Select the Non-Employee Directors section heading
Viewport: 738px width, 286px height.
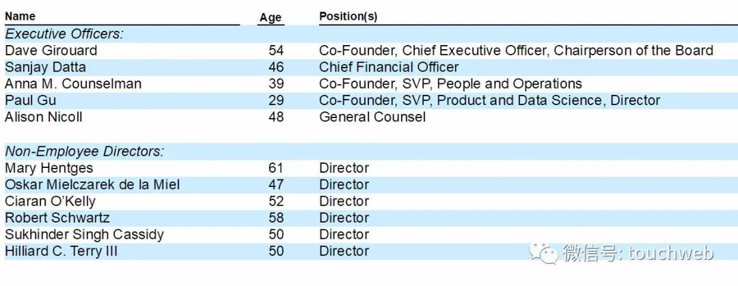84,152
